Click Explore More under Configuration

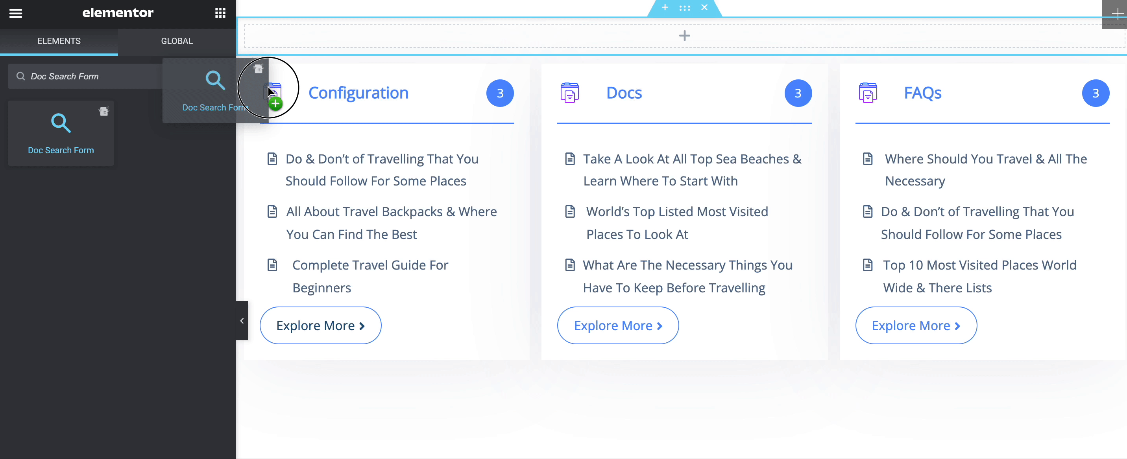[320, 325]
